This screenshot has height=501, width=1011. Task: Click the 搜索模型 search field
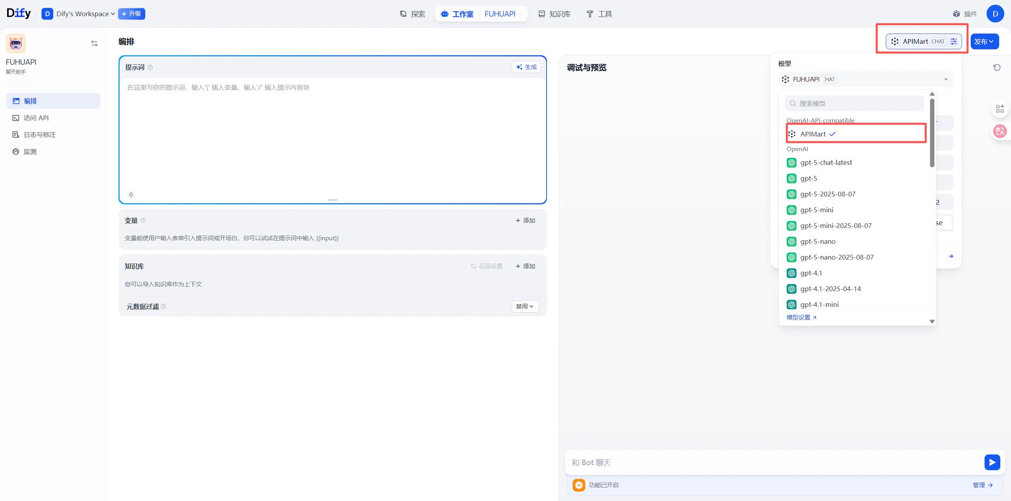pos(855,103)
